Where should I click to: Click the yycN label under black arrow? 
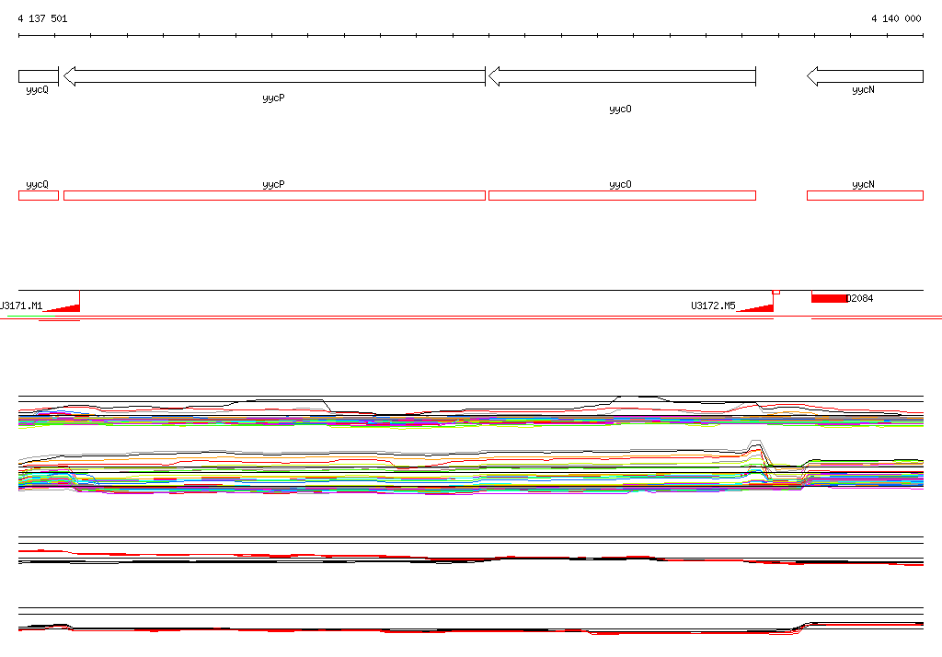pos(863,89)
